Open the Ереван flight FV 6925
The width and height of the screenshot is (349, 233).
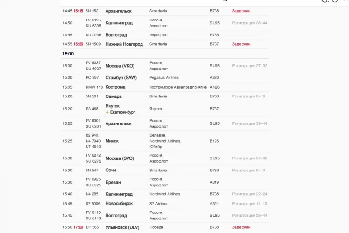[165, 182]
